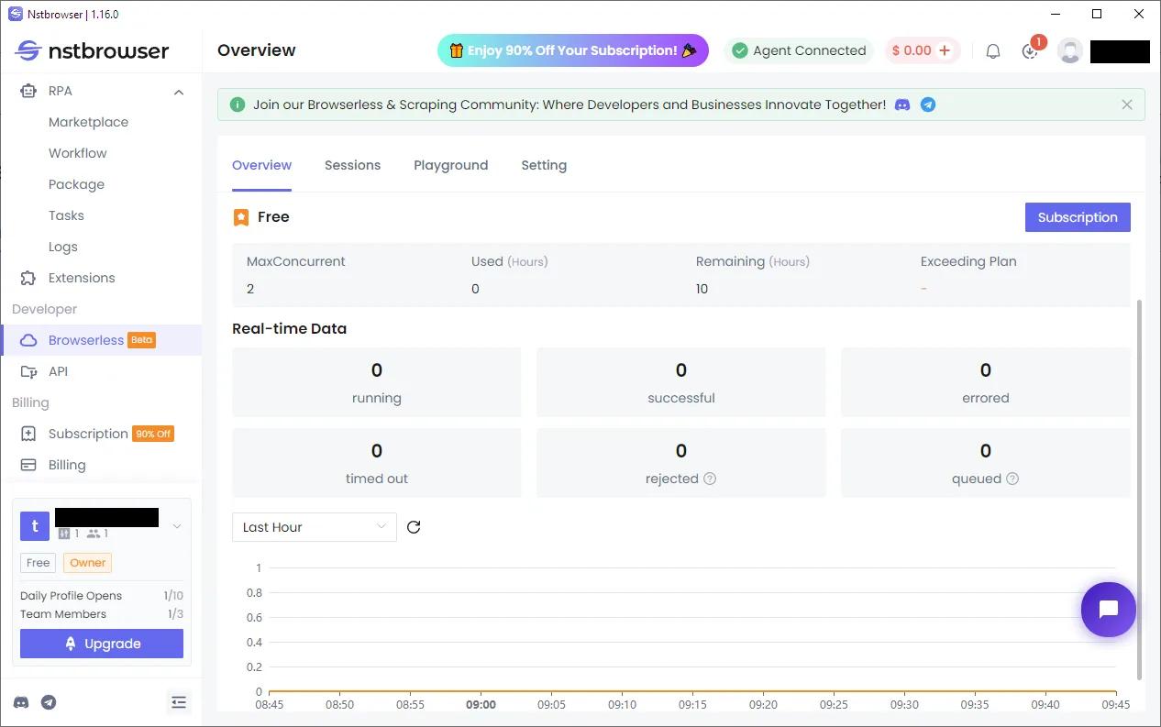Switch to the Setting tab

point(544,165)
